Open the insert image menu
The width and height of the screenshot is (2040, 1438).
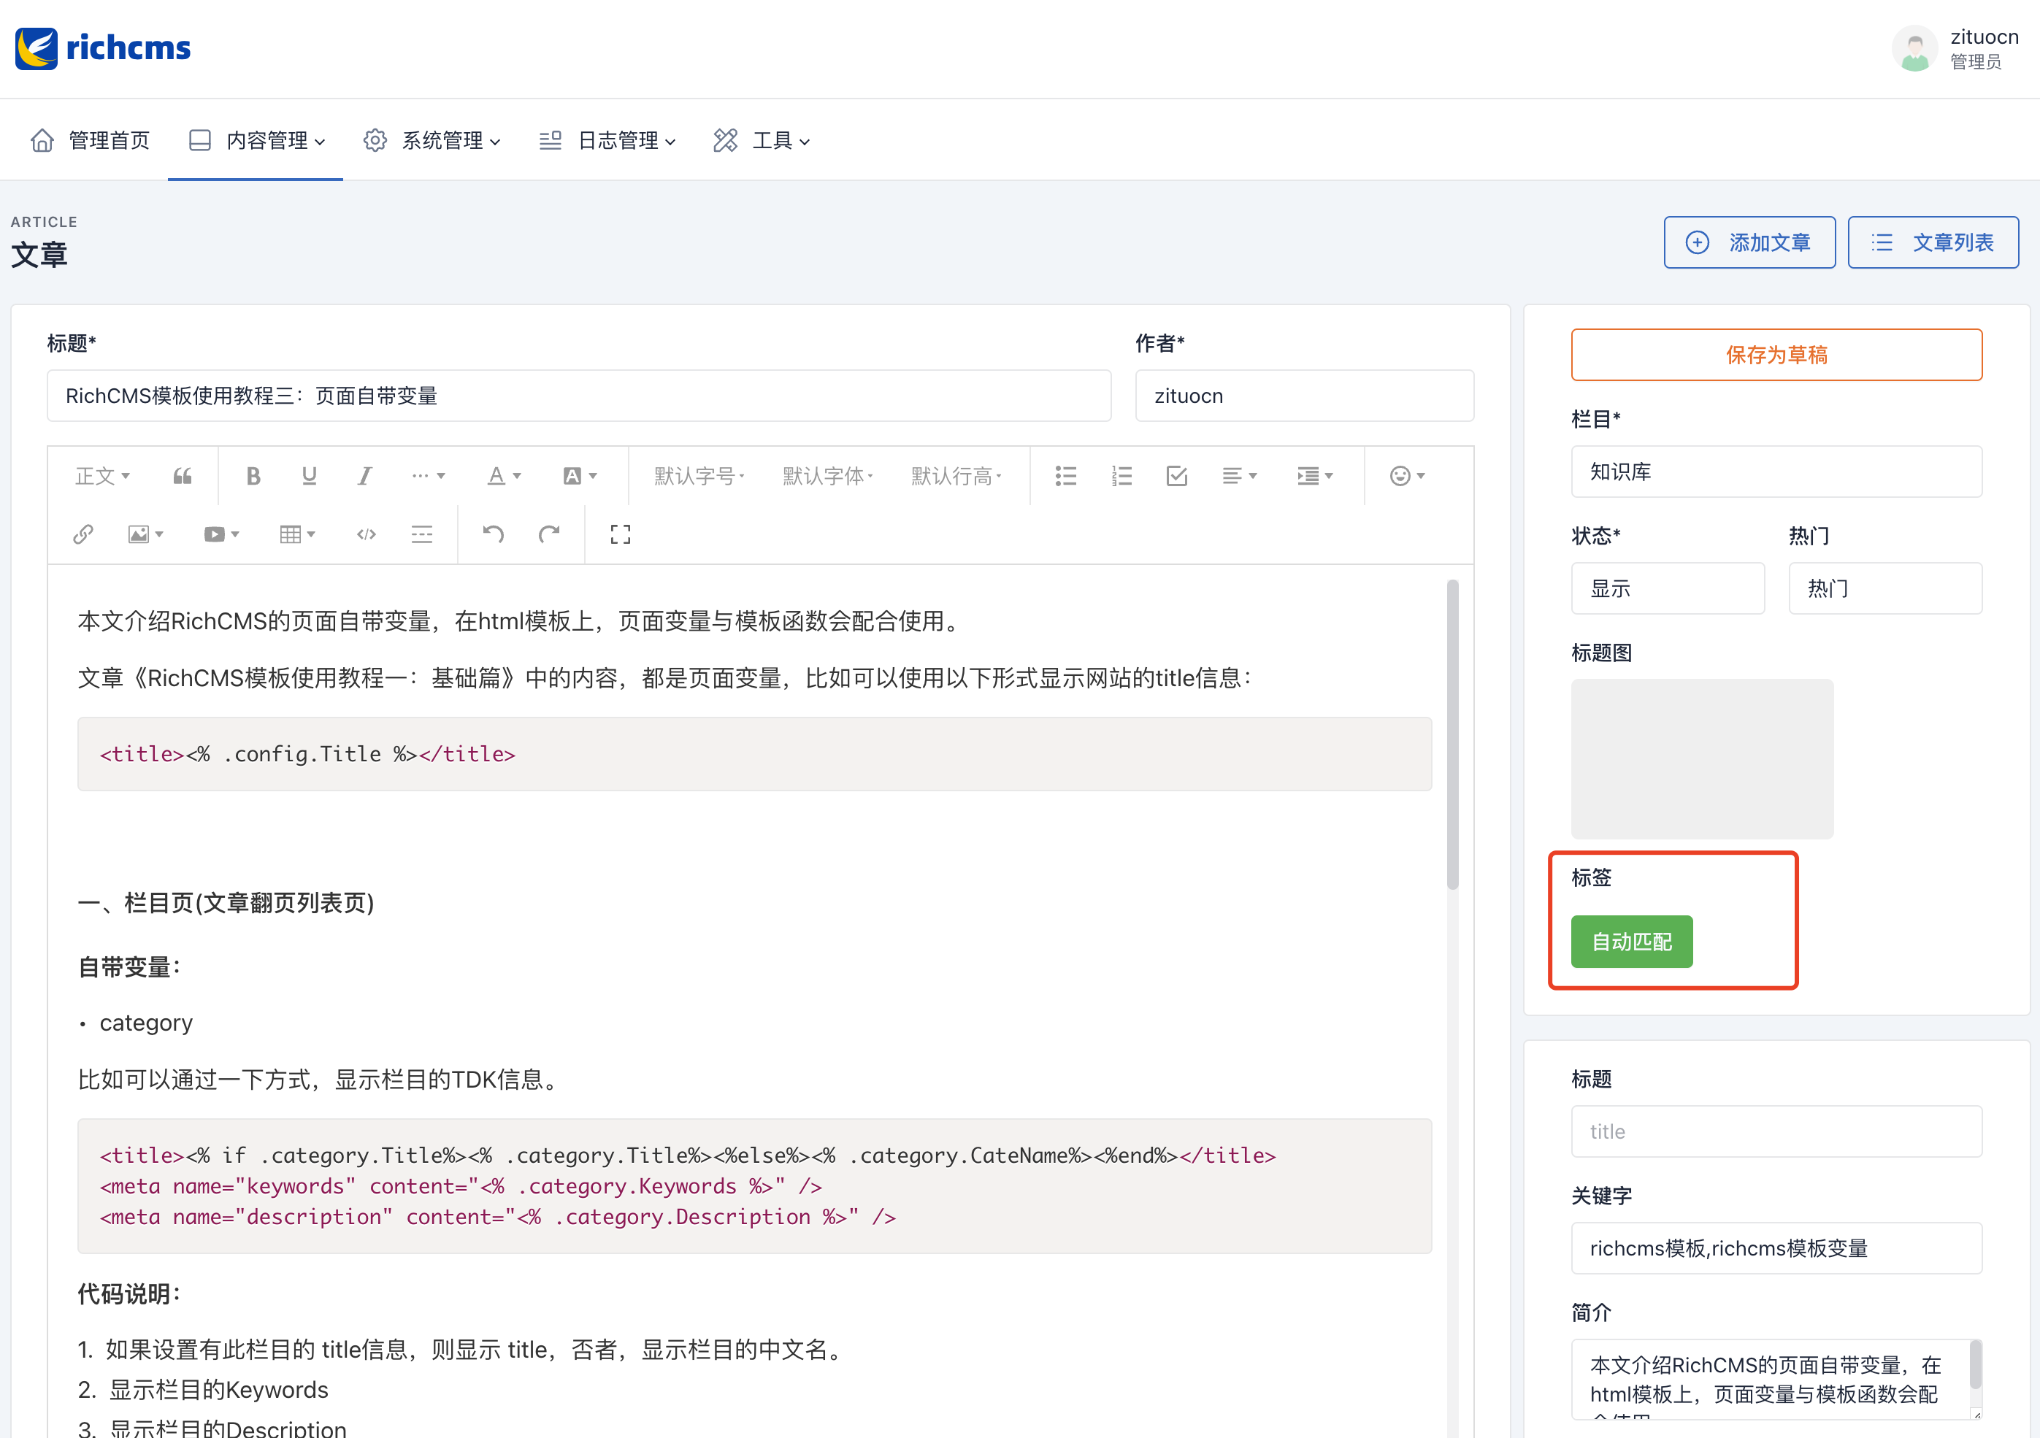(146, 535)
